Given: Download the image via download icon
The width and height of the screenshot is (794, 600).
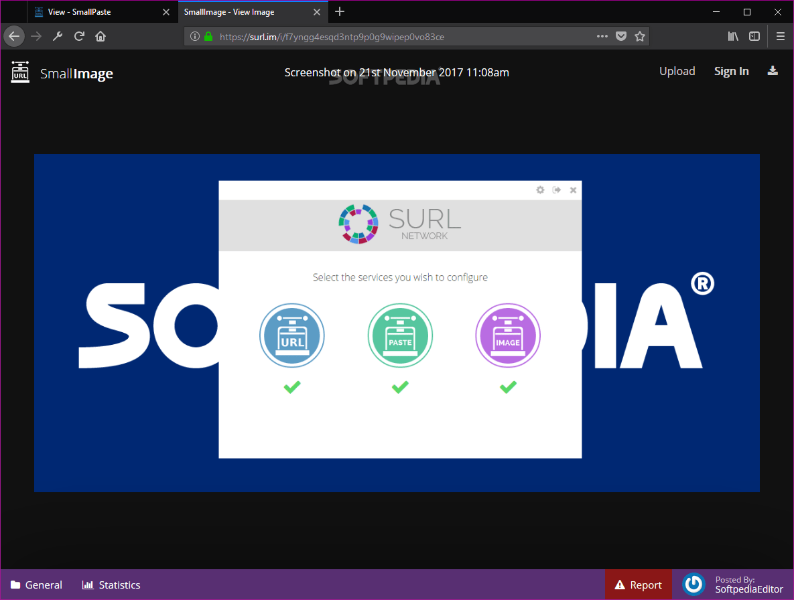Looking at the screenshot, I should tap(773, 71).
